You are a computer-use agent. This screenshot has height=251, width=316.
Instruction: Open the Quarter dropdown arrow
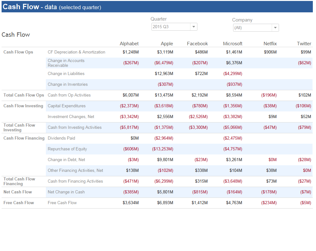(x=194, y=27)
